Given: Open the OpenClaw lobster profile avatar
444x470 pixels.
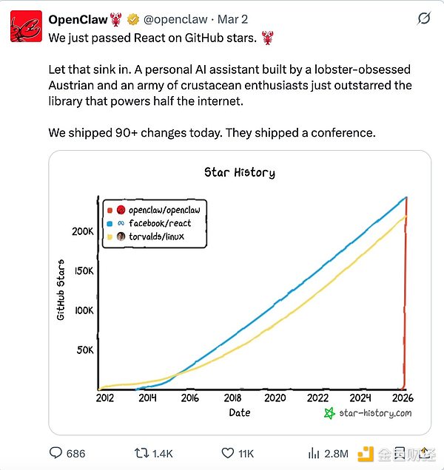Looking at the screenshot, I should click(x=25, y=27).
